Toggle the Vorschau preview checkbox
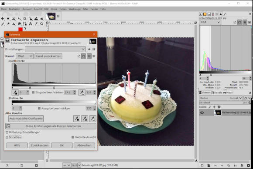The width and height of the screenshot is (253, 169). point(7,137)
